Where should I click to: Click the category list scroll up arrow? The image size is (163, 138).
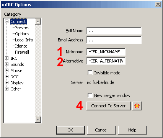pyautogui.click(x=38, y=21)
